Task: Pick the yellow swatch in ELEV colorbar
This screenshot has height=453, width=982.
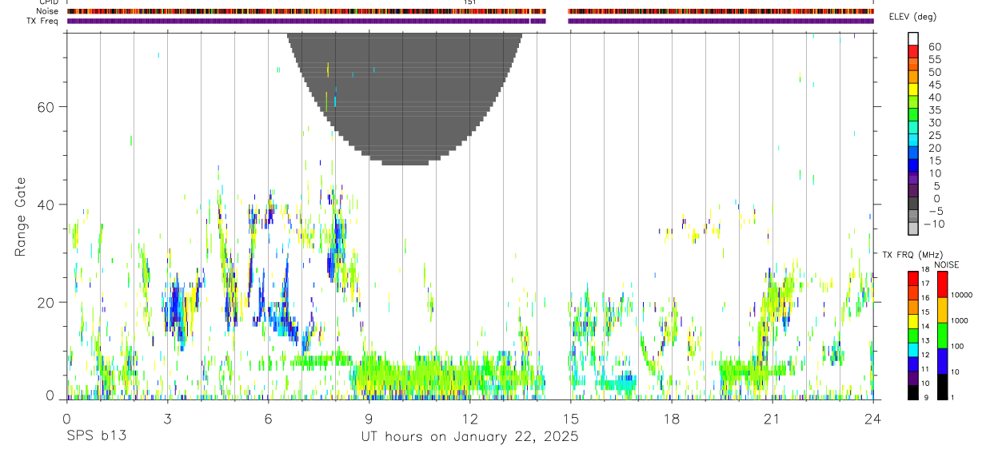Action: coord(913,89)
